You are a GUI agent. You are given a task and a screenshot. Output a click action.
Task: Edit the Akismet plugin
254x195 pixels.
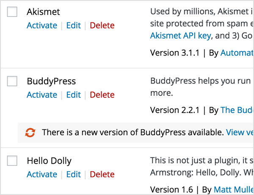click(x=73, y=25)
